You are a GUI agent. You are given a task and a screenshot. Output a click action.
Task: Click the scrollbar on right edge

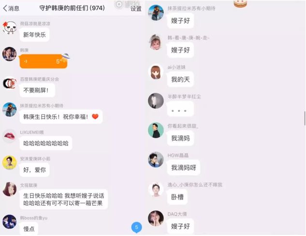305,118
